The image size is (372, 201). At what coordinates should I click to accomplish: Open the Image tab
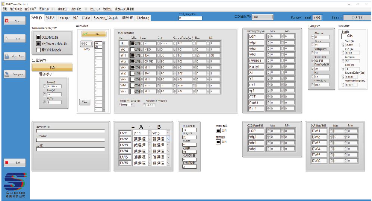coord(63,18)
